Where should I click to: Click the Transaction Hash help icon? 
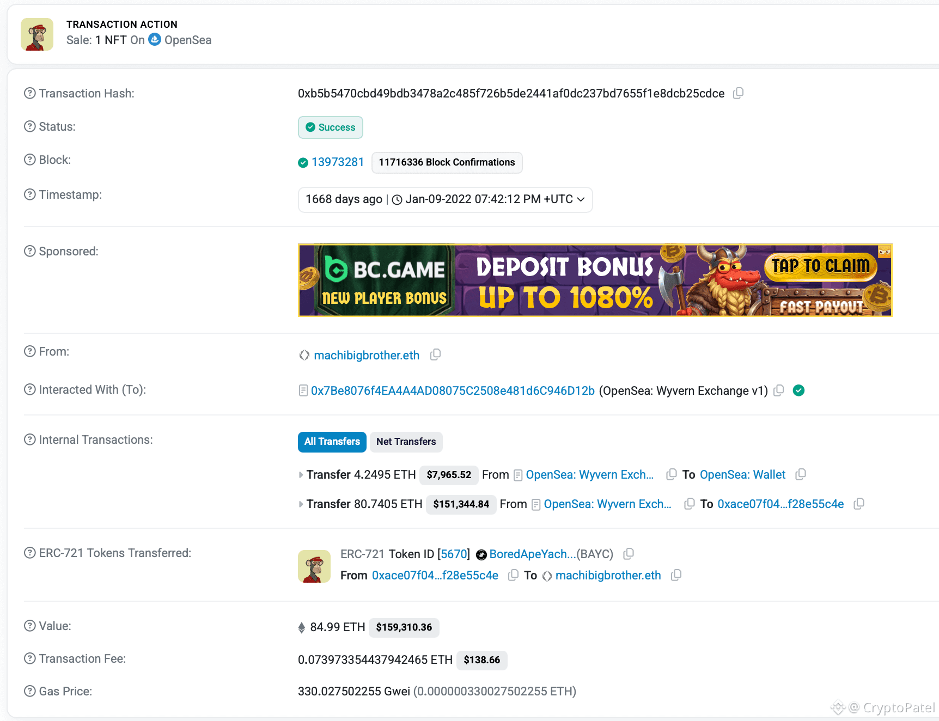[30, 93]
